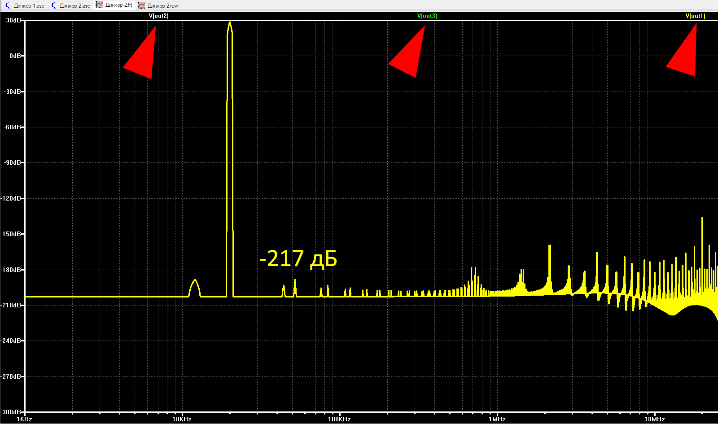
Task: Select the green V(out3) trace label
Action: pos(427,16)
